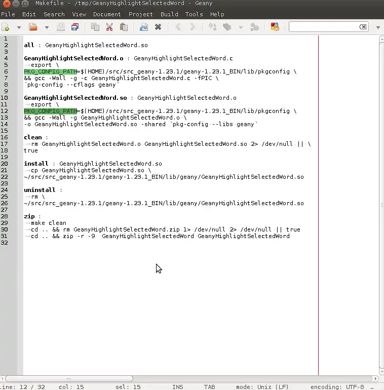Open the File menu

coord(8,14)
